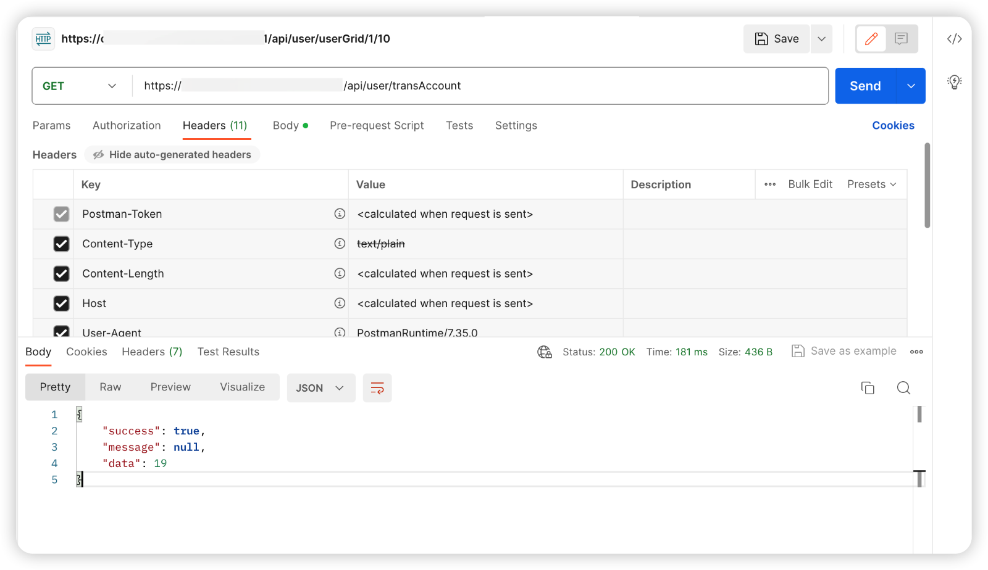The width and height of the screenshot is (988, 570).
Task: Click the HTTP request type icon
Action: 43,39
